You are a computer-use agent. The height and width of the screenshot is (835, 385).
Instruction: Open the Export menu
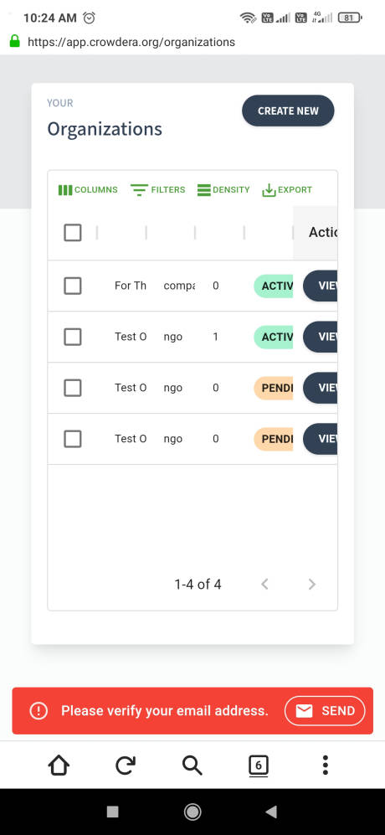(287, 189)
